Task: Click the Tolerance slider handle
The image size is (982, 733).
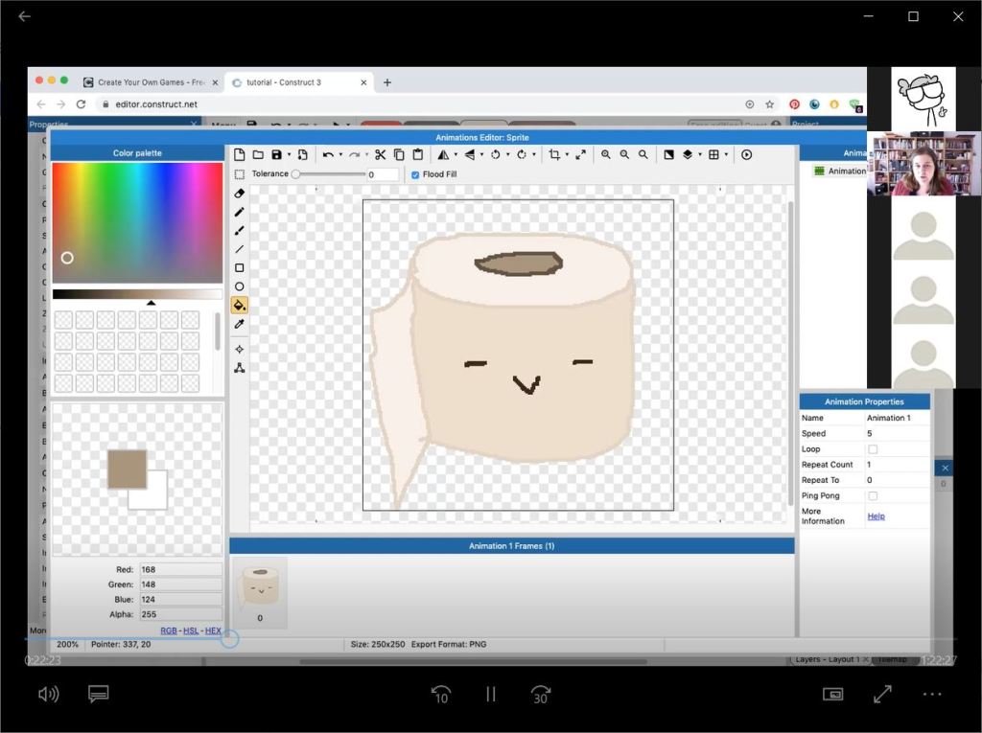Action: click(x=296, y=174)
